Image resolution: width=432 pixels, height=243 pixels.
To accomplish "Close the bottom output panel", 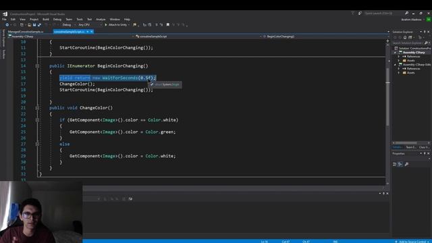I will click(x=387, y=194).
